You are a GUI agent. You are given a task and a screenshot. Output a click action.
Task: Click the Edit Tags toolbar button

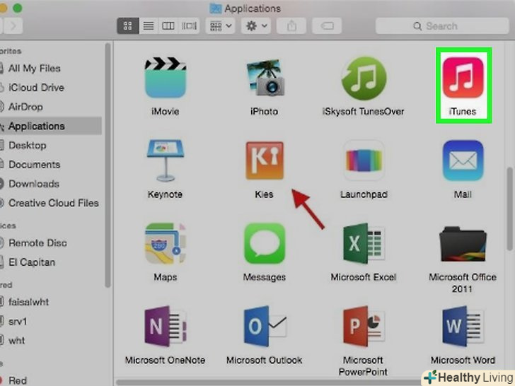coord(327,25)
